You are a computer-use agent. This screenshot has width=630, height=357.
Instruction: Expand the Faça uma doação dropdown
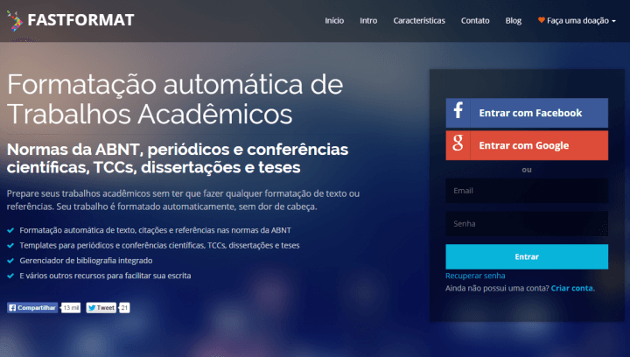click(x=577, y=20)
